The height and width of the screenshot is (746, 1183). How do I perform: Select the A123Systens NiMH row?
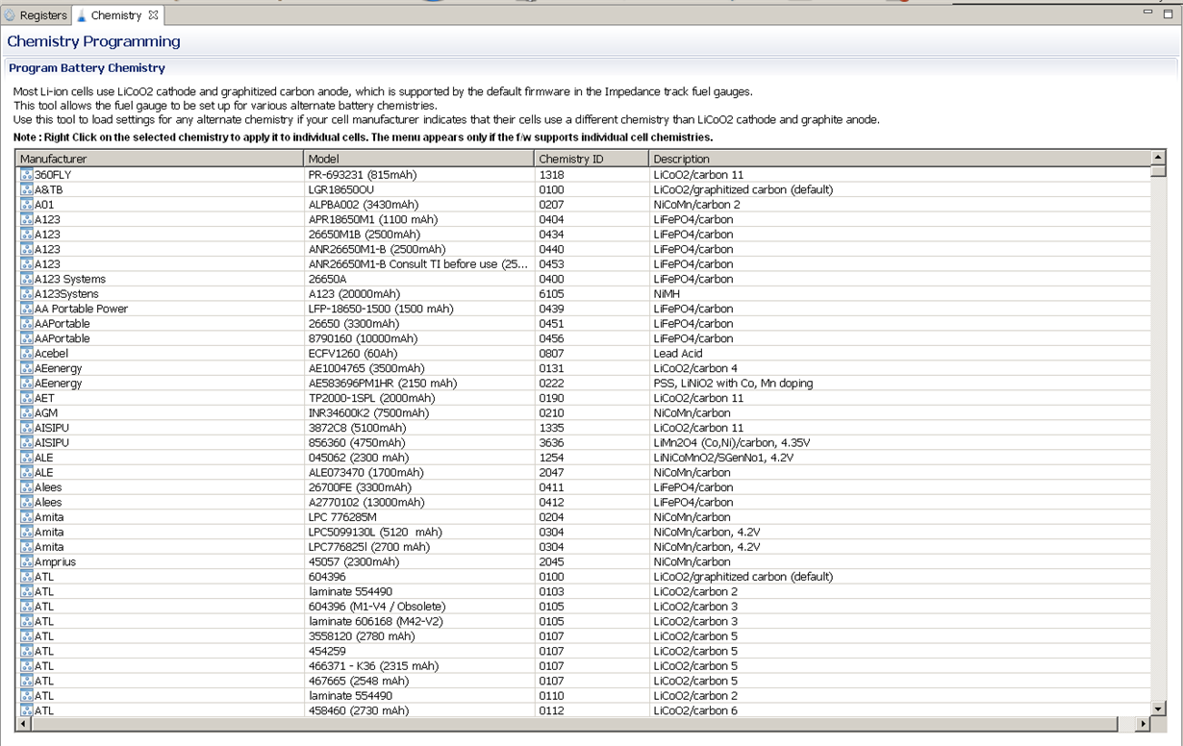[x=583, y=294]
